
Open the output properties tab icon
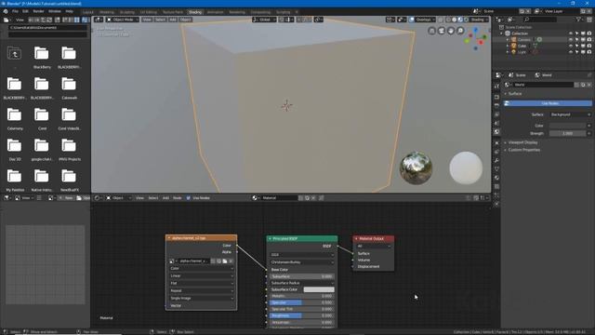(496, 105)
